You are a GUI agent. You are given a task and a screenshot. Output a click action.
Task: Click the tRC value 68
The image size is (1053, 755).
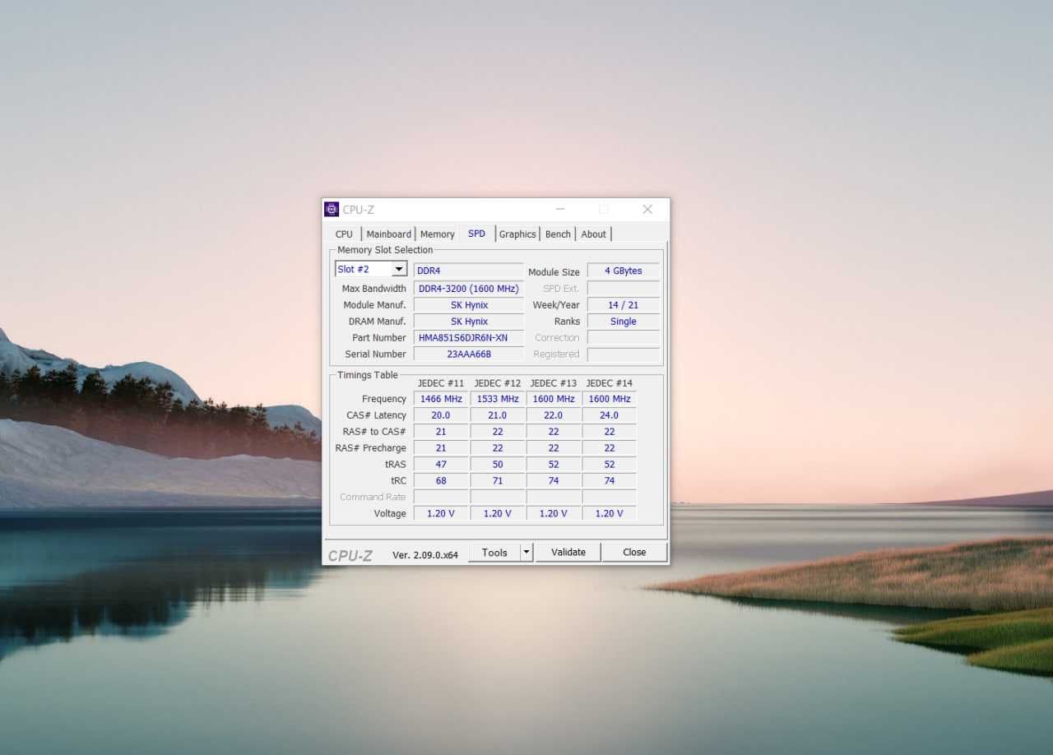click(x=441, y=481)
